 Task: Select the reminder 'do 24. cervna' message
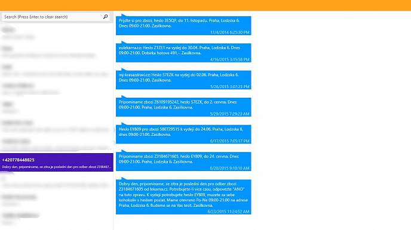coord(183,161)
